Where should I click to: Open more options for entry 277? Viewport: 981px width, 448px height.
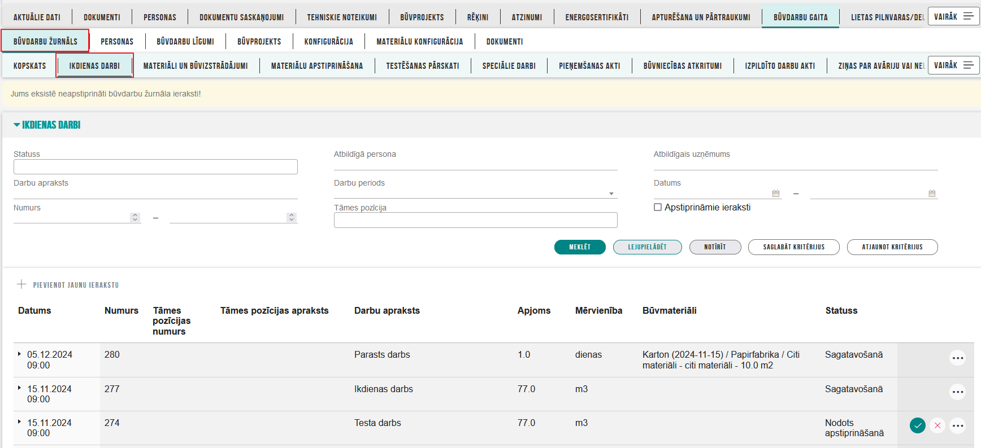click(957, 392)
